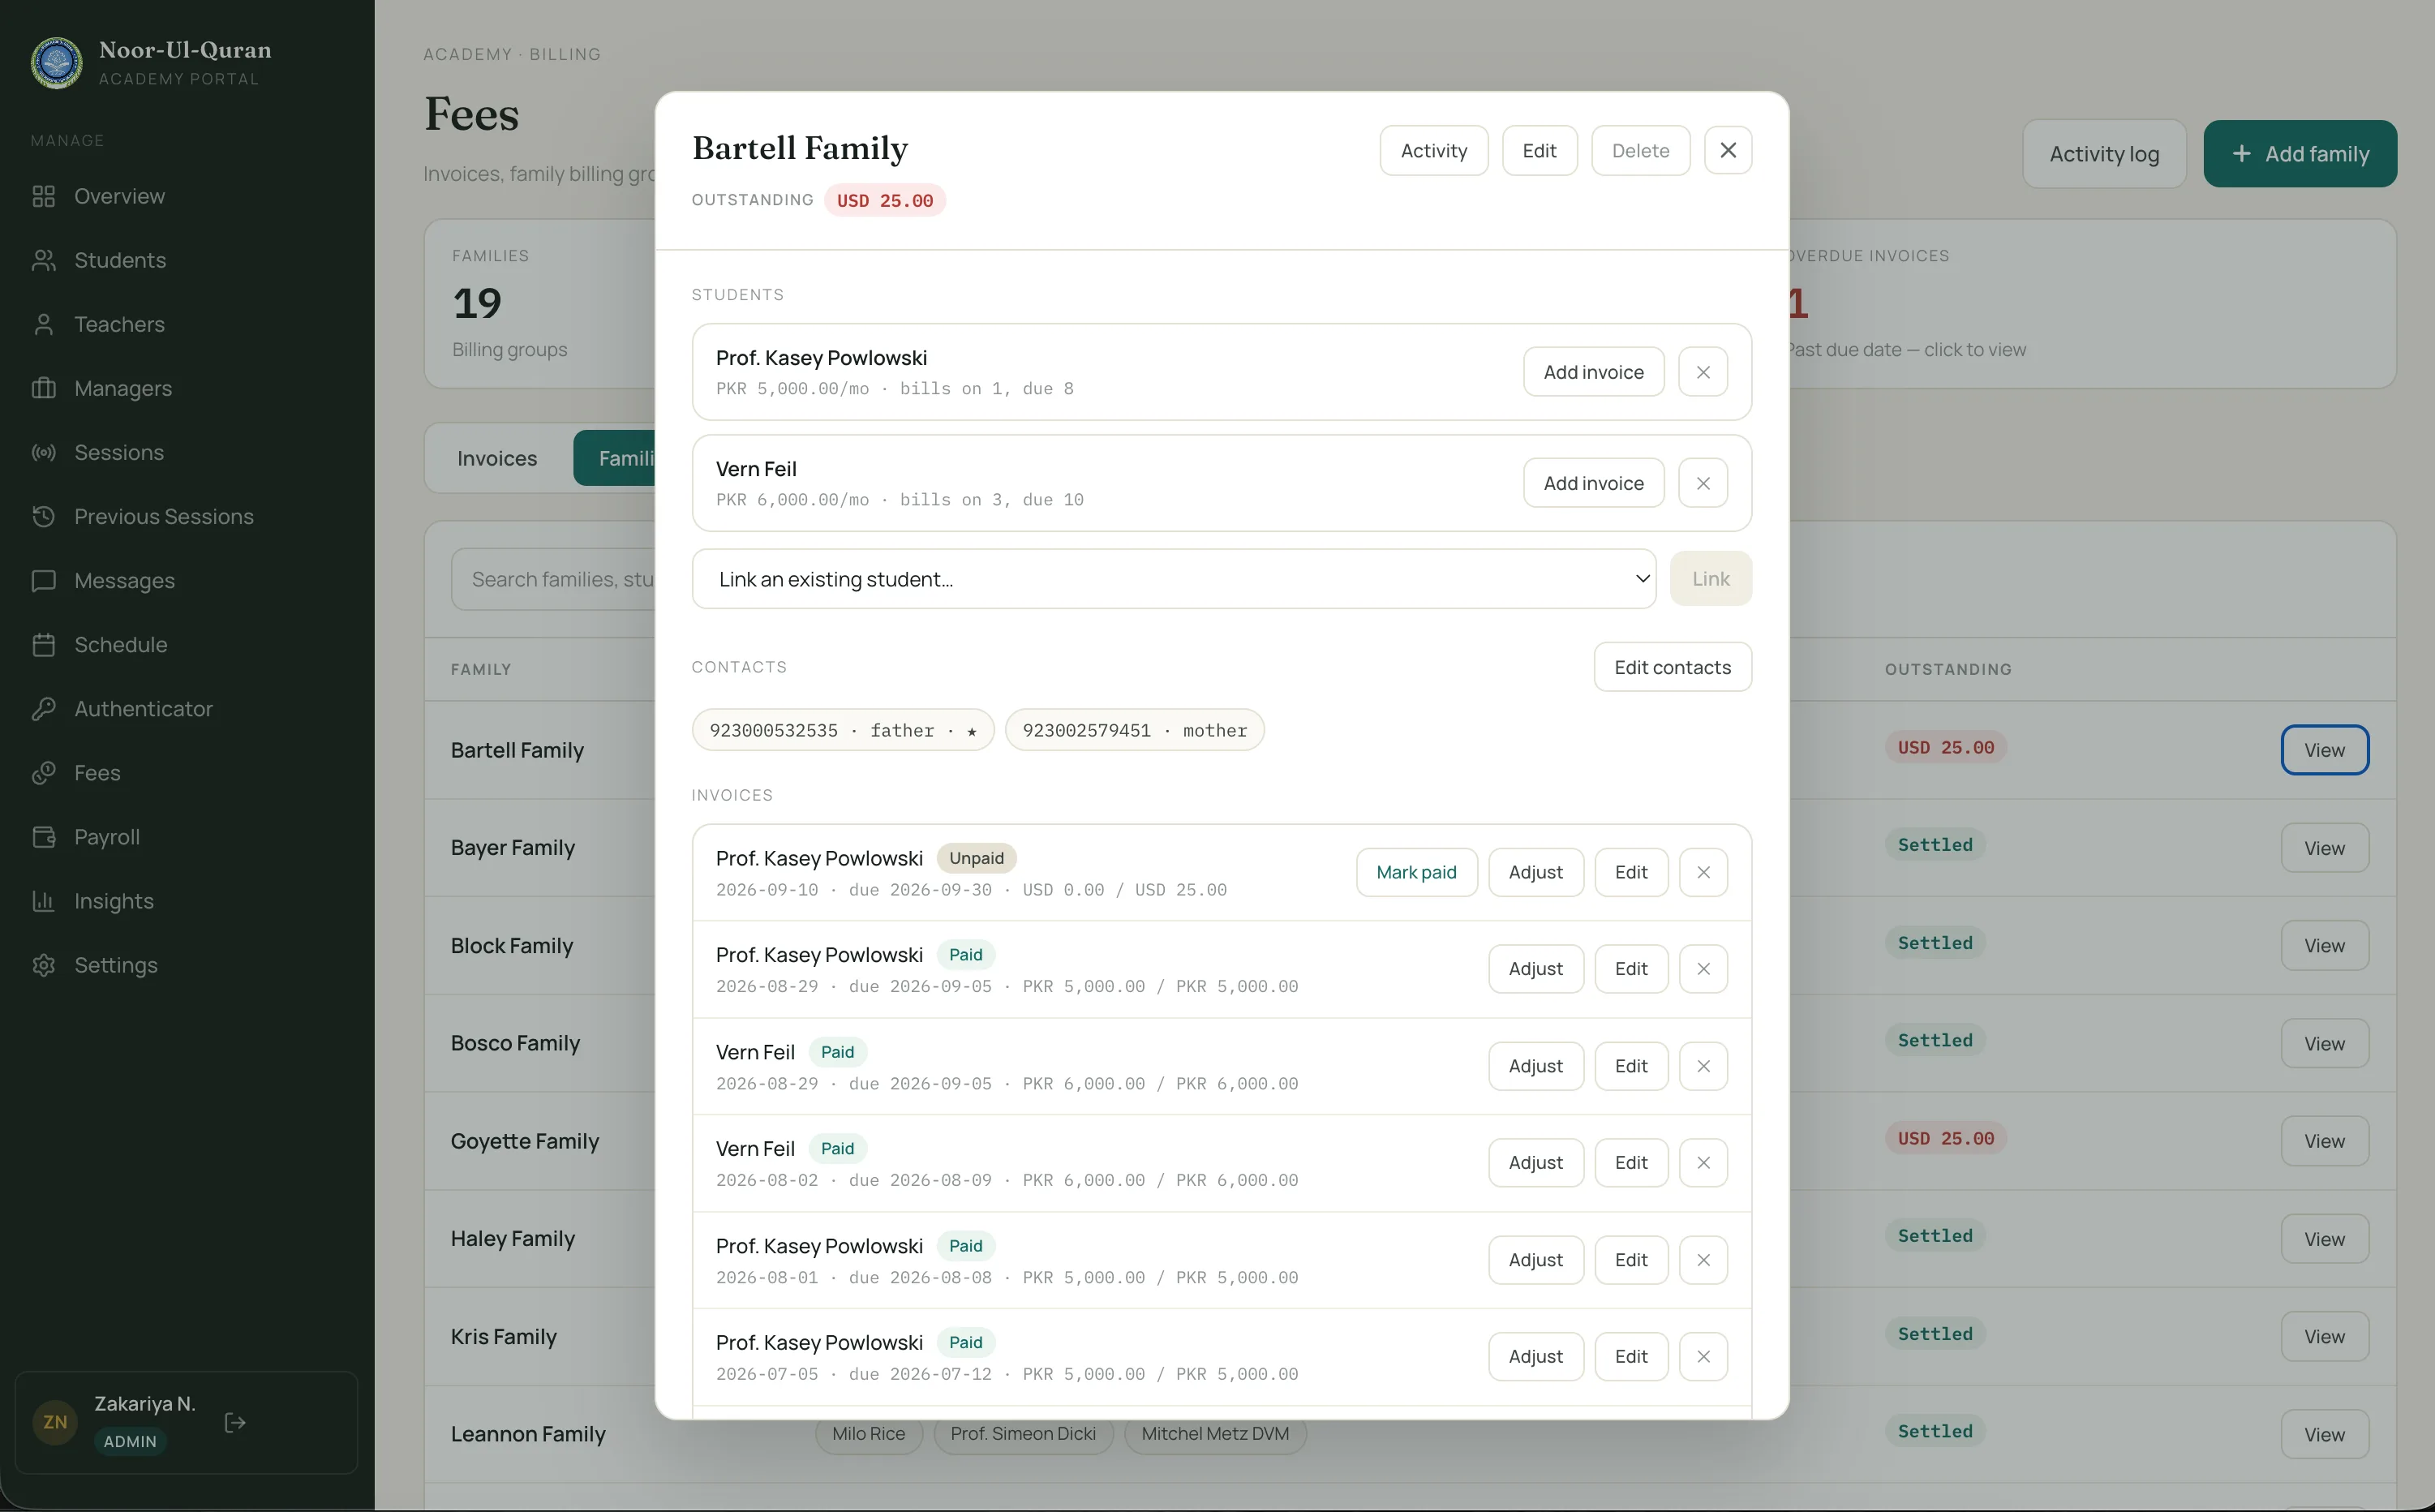2435x1512 pixels.
Task: Edit the Vern Feil invoice dated 2026-08-29
Action: 1630,1066
